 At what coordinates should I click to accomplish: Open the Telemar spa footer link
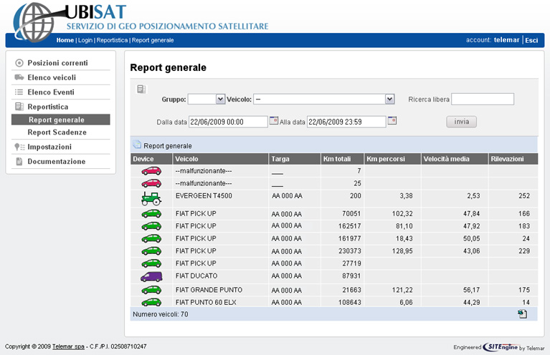coord(68,346)
